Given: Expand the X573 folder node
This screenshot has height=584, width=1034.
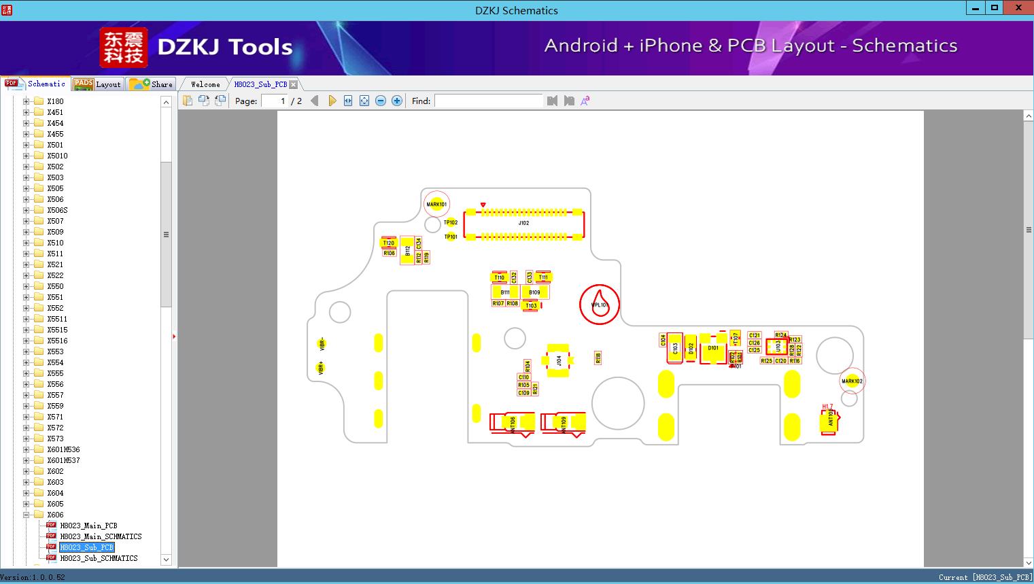Looking at the screenshot, I should (x=26, y=439).
